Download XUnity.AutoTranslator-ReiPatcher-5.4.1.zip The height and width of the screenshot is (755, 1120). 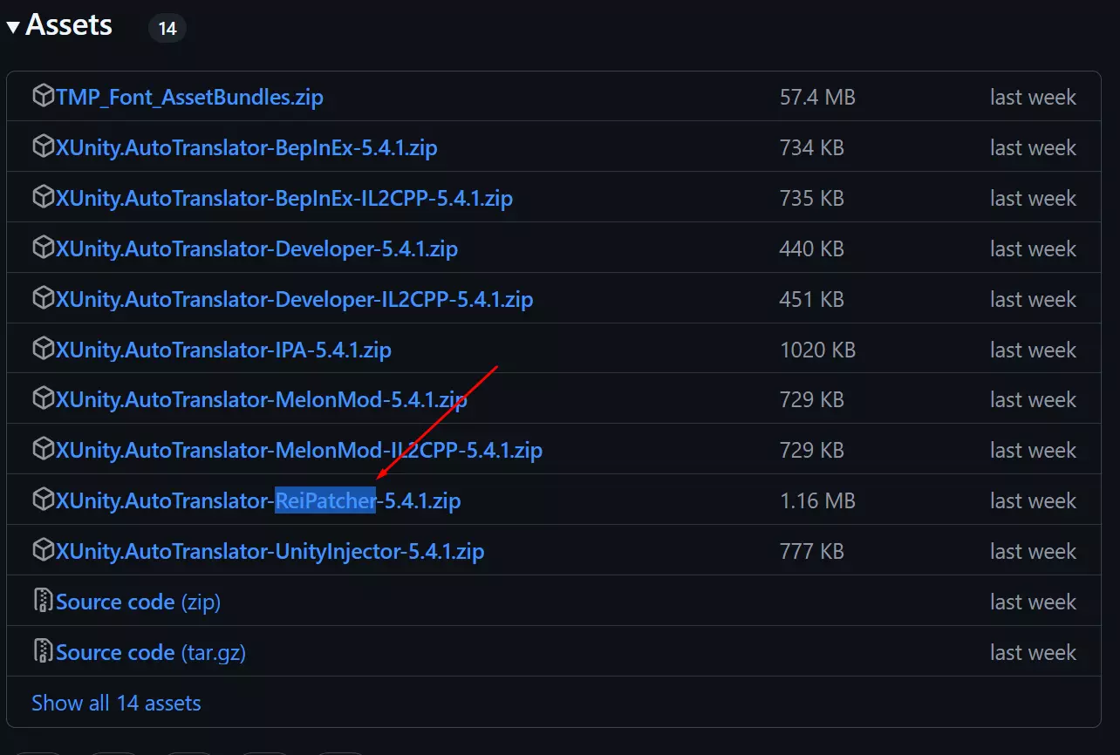click(x=258, y=500)
